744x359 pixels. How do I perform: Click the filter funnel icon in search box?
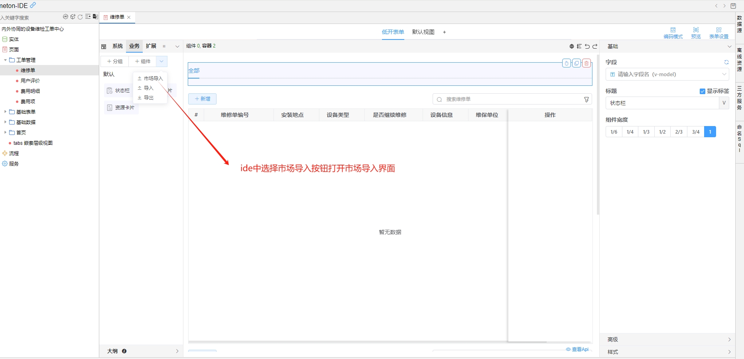587,99
